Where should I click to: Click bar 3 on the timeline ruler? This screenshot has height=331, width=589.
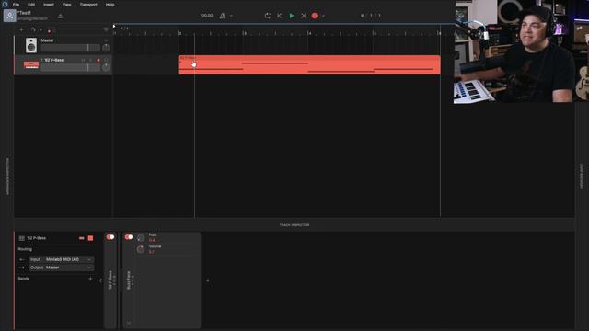pos(244,33)
